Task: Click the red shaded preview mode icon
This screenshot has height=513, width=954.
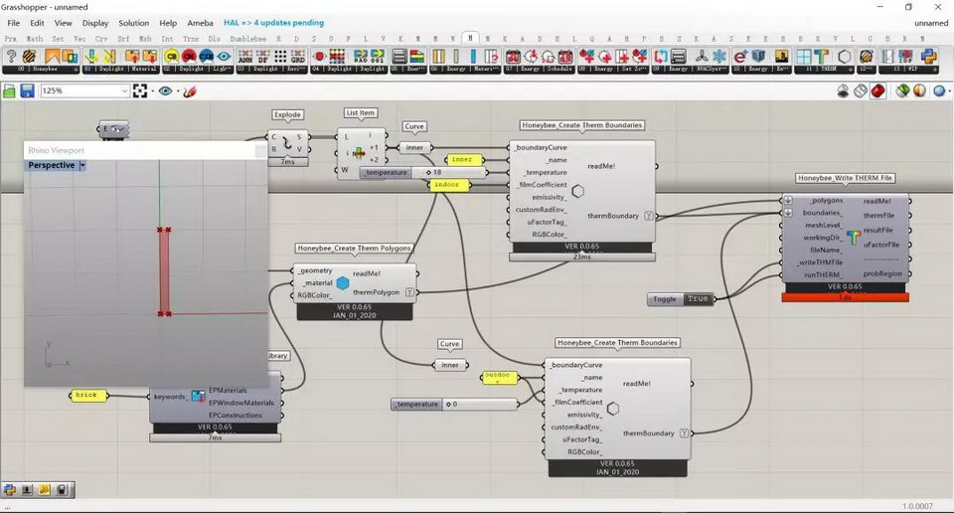Action: pyautogui.click(x=877, y=90)
